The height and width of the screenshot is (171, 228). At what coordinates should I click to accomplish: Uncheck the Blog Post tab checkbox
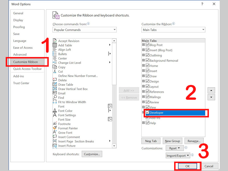pyautogui.click(x=147, y=44)
